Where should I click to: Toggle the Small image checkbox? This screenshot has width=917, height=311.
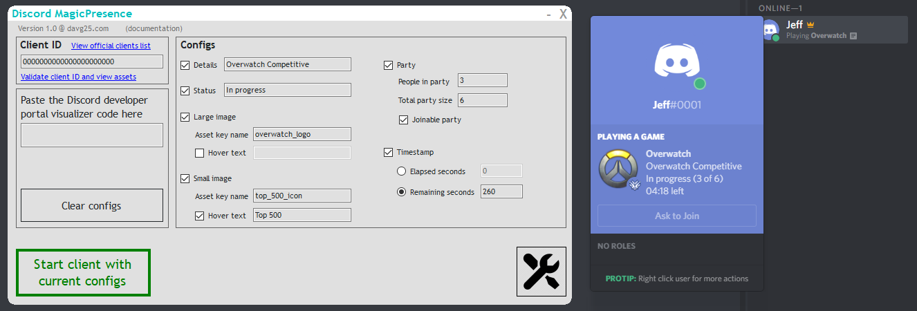tap(185, 179)
